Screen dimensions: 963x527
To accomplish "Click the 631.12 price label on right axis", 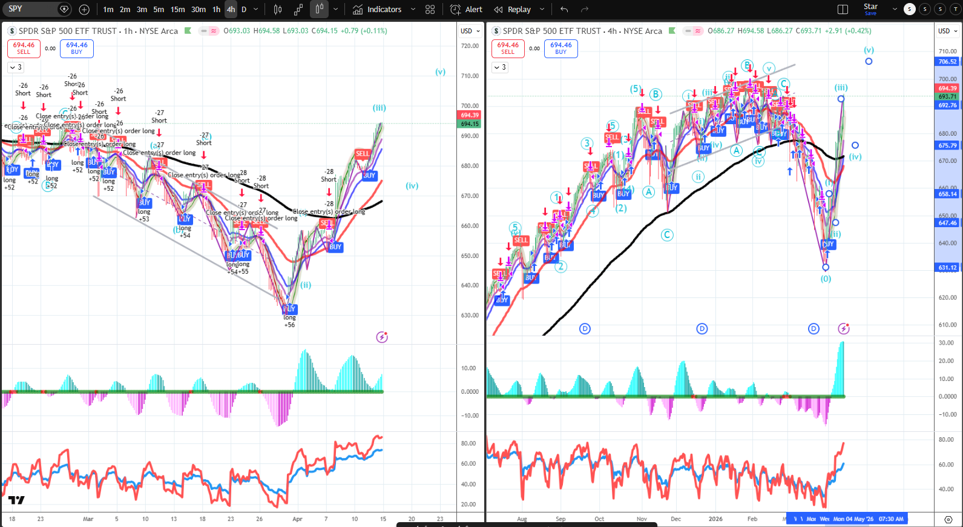I will 948,267.
